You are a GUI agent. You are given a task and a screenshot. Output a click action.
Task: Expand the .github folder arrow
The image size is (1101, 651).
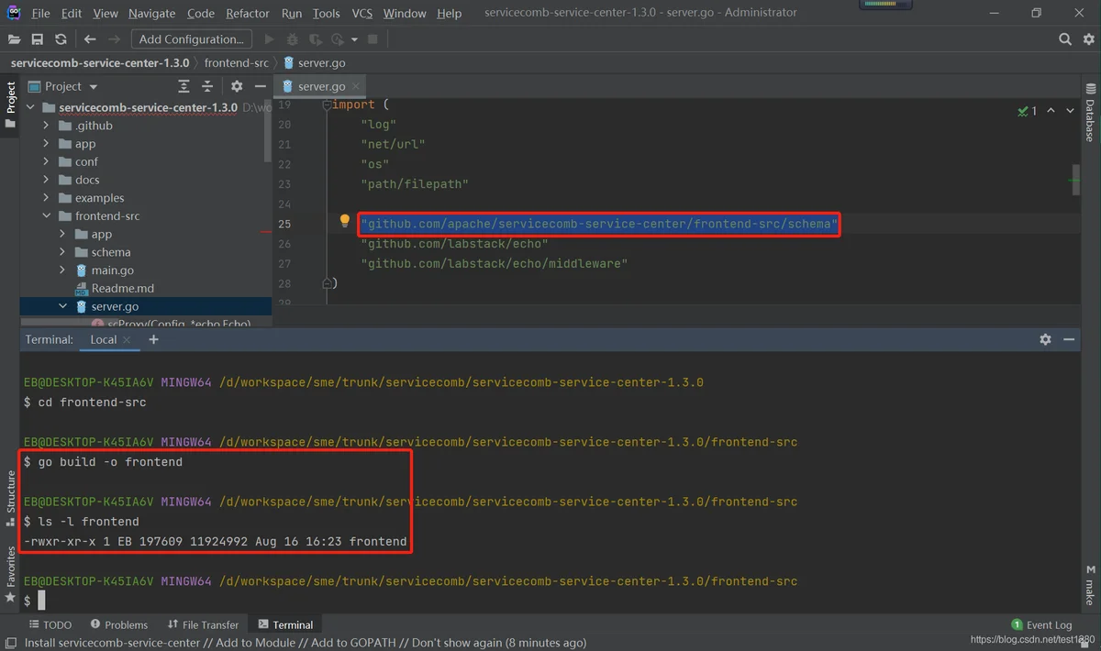coord(47,126)
